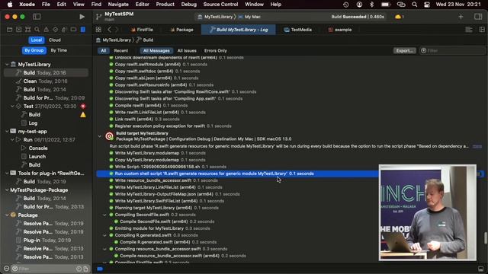Click the Run play button
The height and width of the screenshot is (274, 488).
(x=82, y=17)
